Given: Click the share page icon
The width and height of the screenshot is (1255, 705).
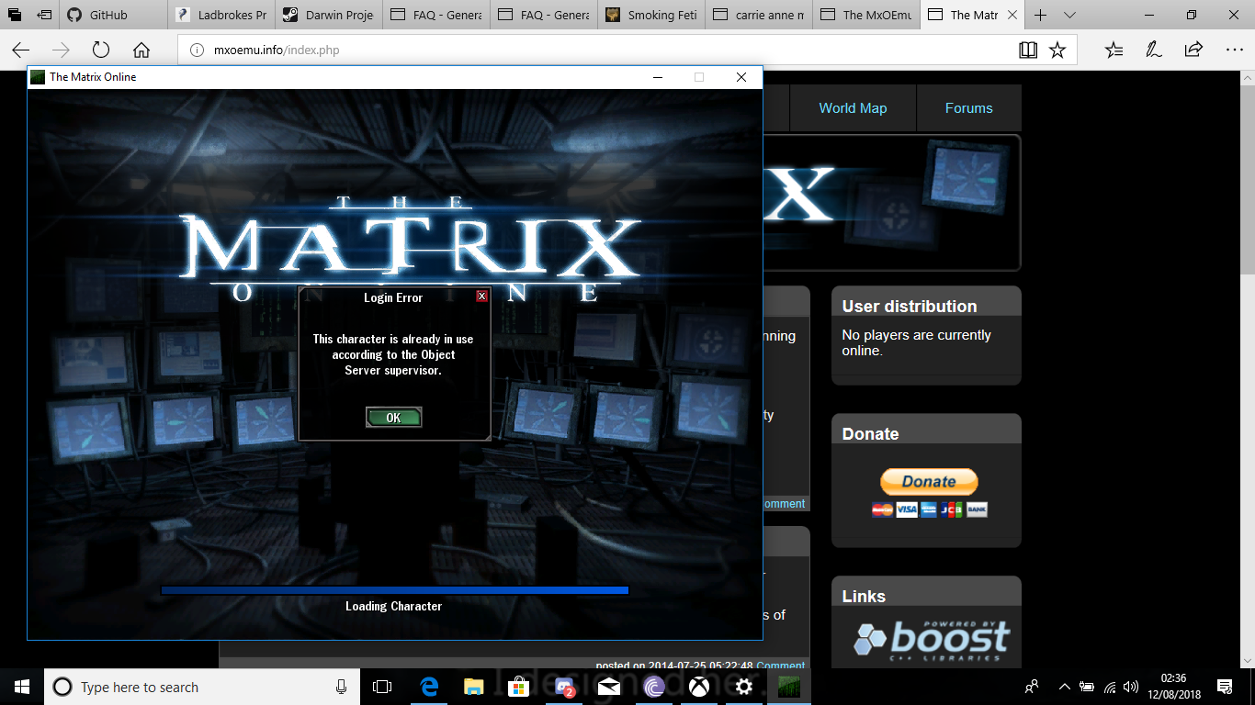Looking at the screenshot, I should (1193, 50).
